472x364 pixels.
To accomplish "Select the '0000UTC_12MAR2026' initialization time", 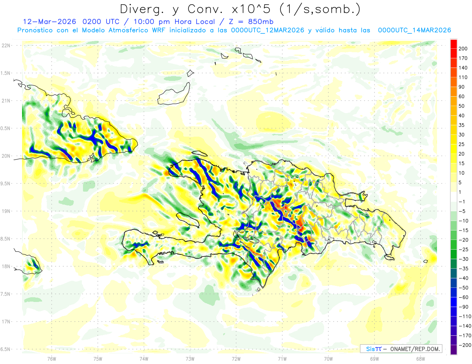I will (x=267, y=30).
